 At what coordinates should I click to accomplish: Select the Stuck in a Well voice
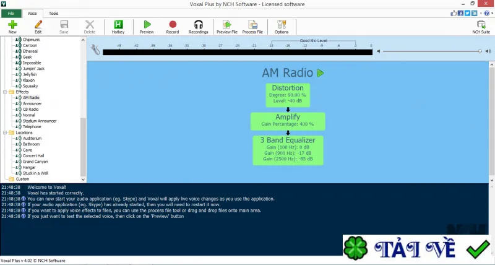tap(35, 173)
